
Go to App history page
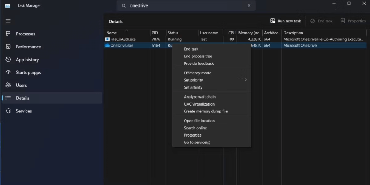click(52, 60)
